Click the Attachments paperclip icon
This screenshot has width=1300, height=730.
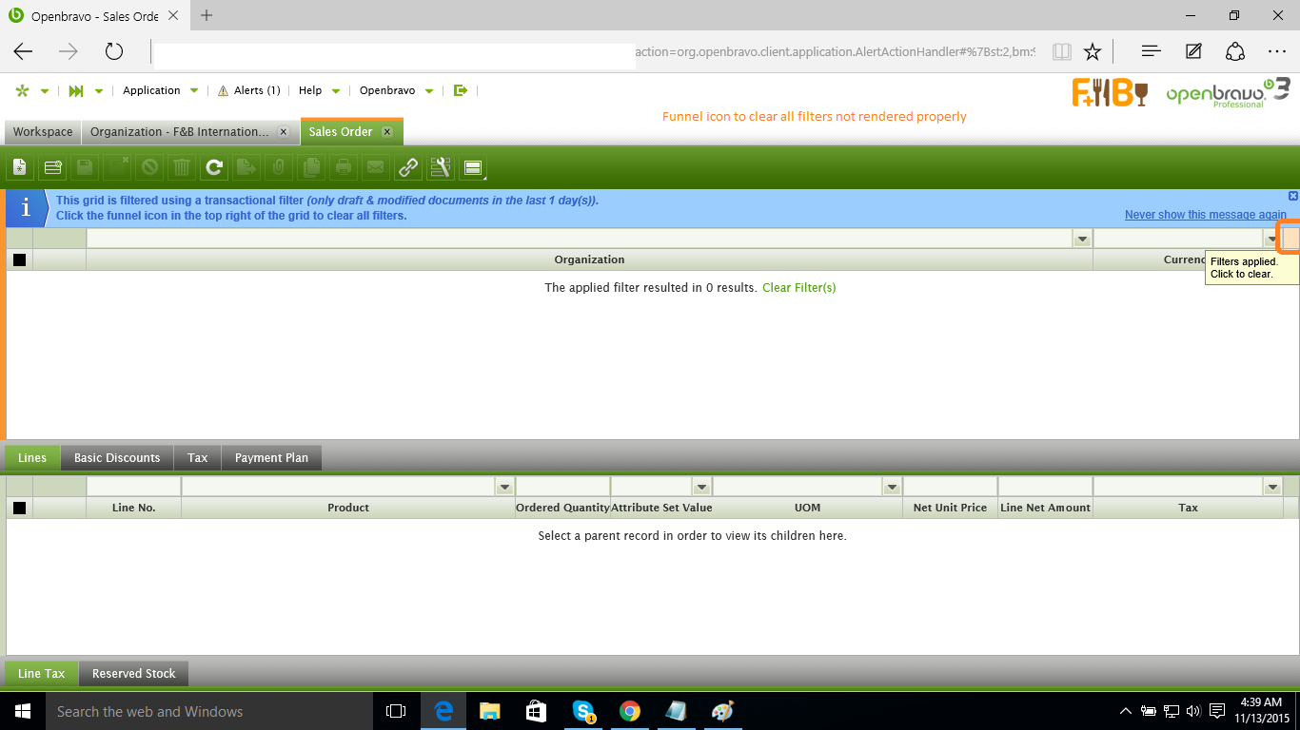(x=279, y=168)
